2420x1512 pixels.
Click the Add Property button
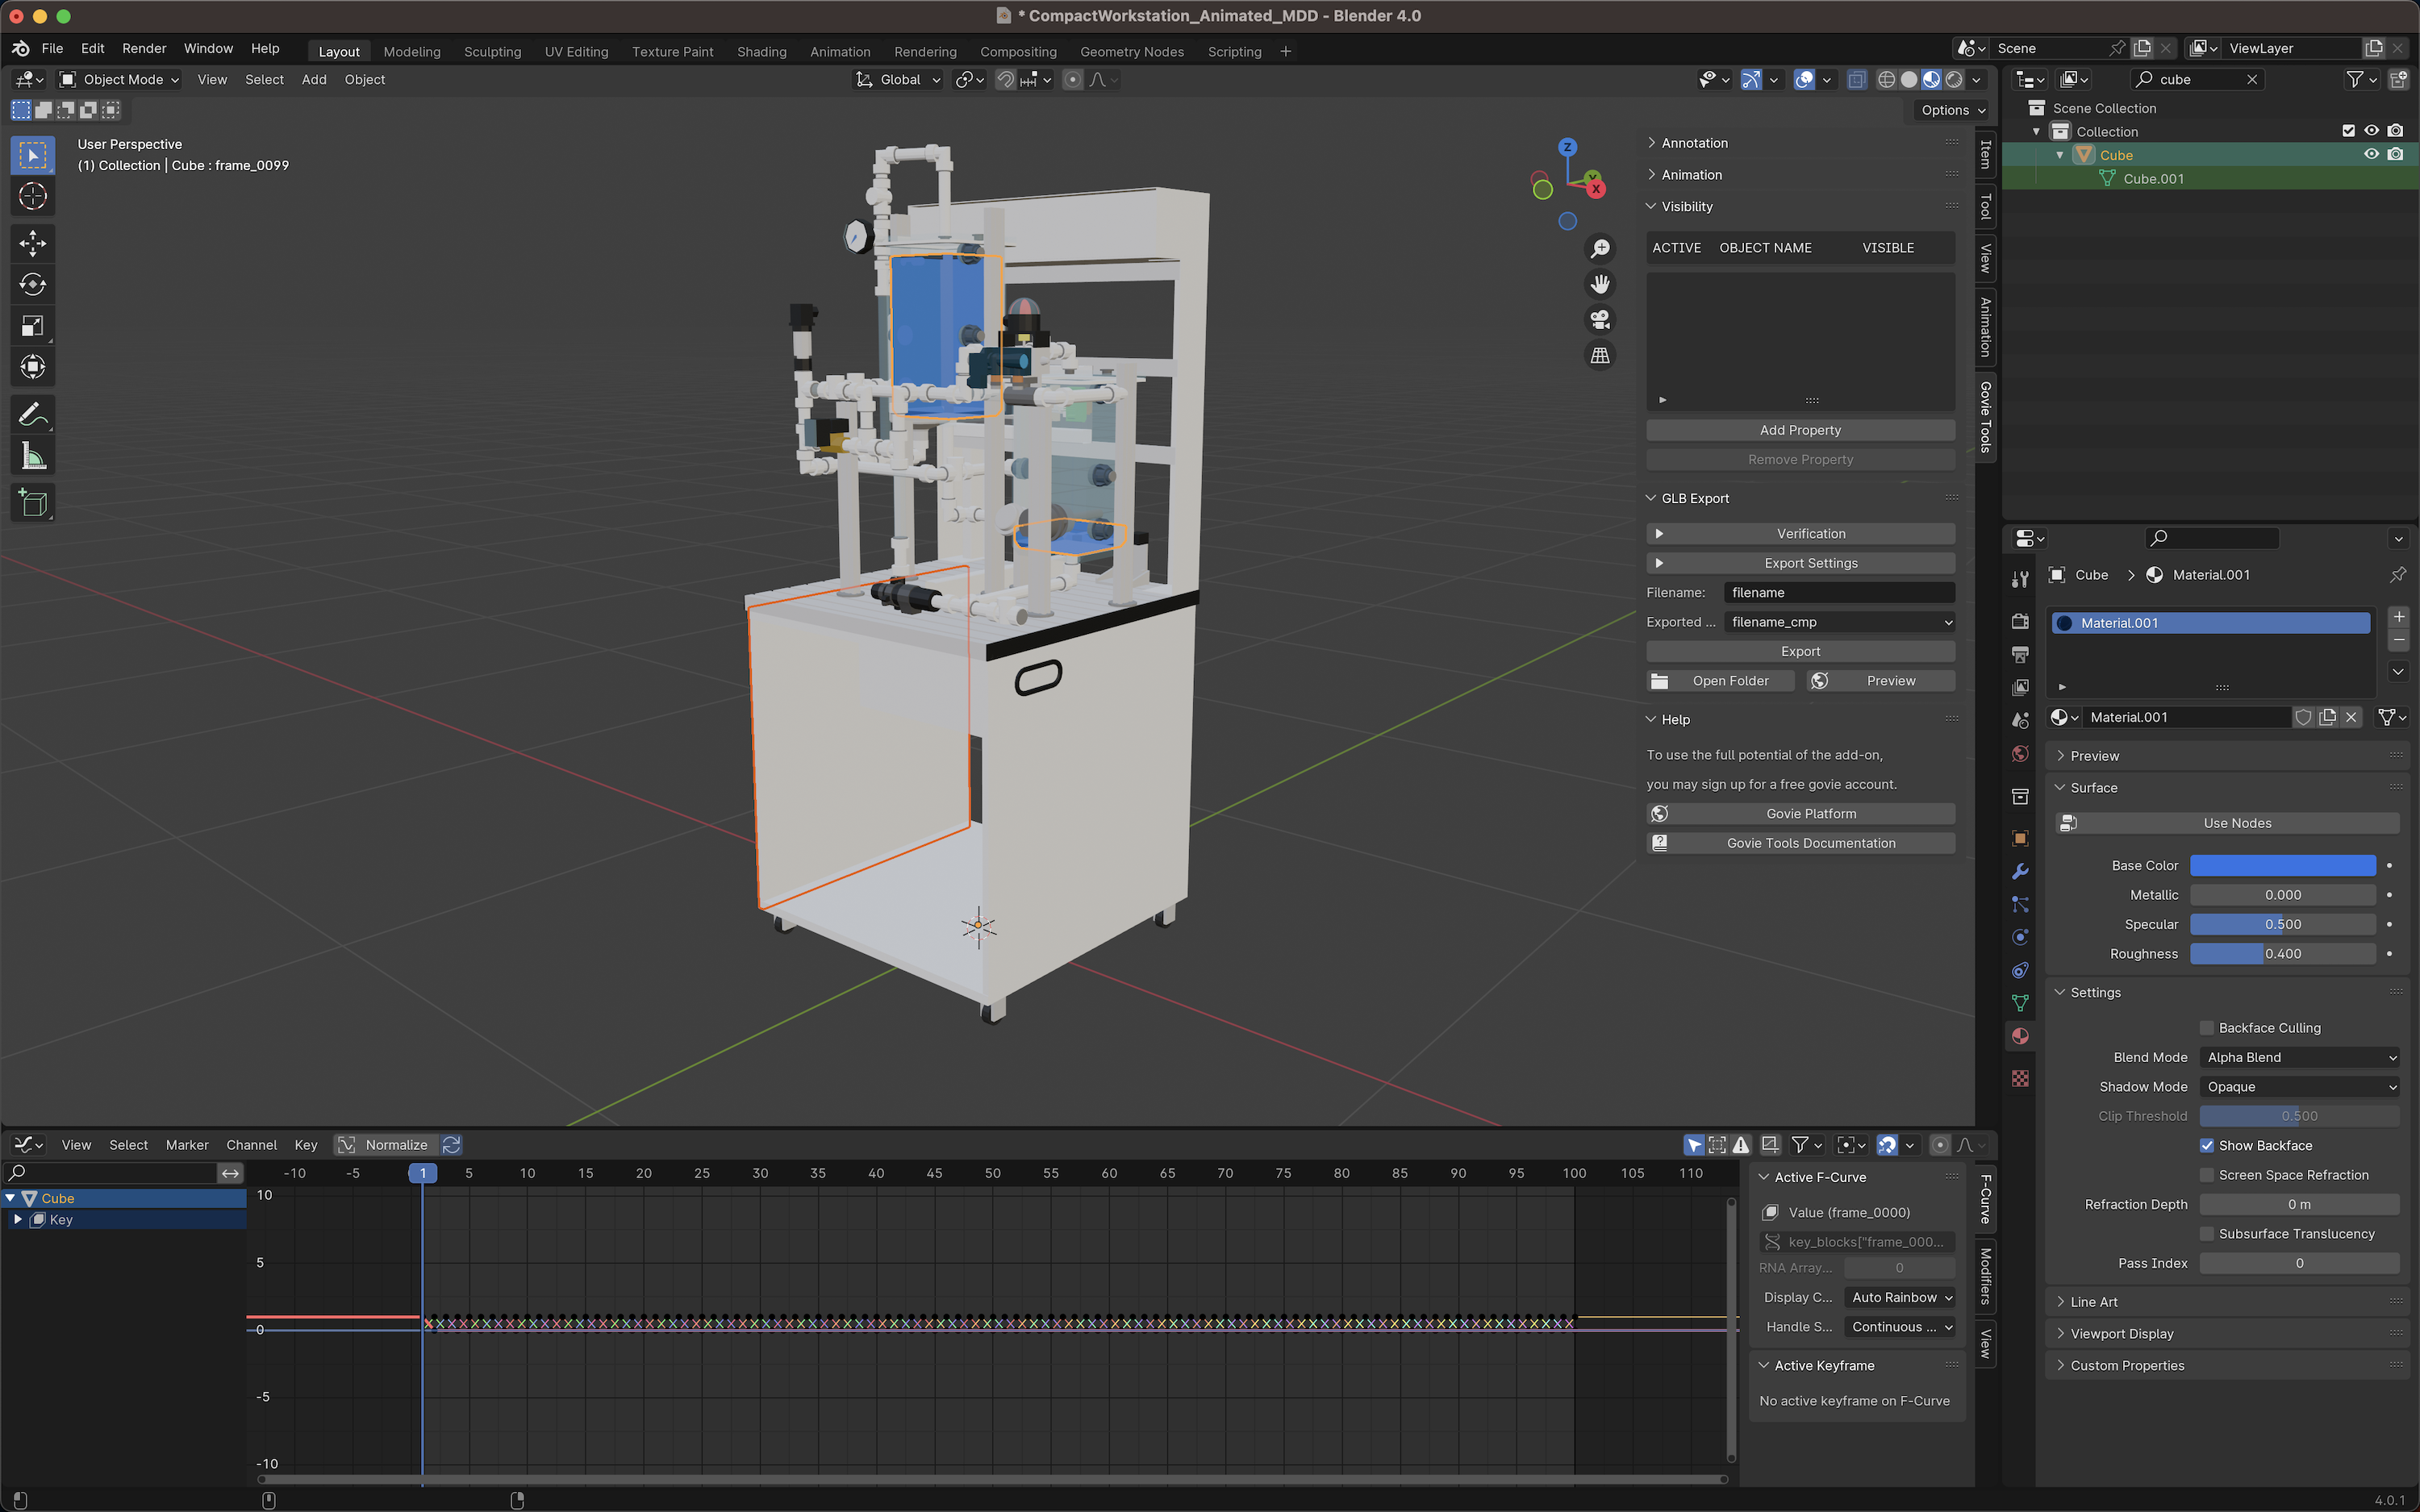(1800, 430)
